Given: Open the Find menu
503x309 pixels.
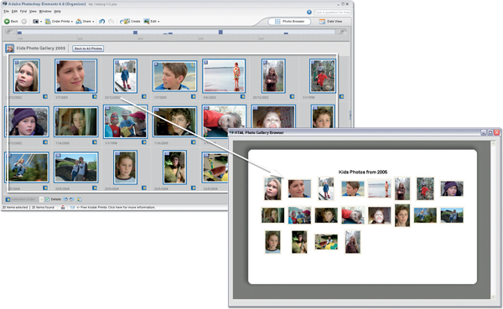Looking at the screenshot, I should [x=23, y=12].
